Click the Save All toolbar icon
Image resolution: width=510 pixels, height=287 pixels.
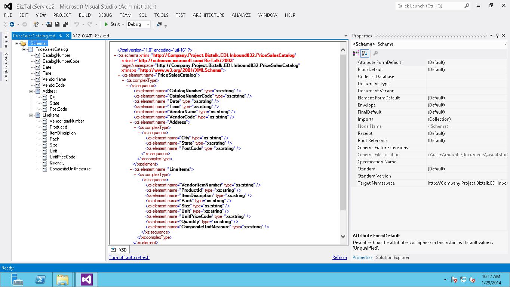65,24
